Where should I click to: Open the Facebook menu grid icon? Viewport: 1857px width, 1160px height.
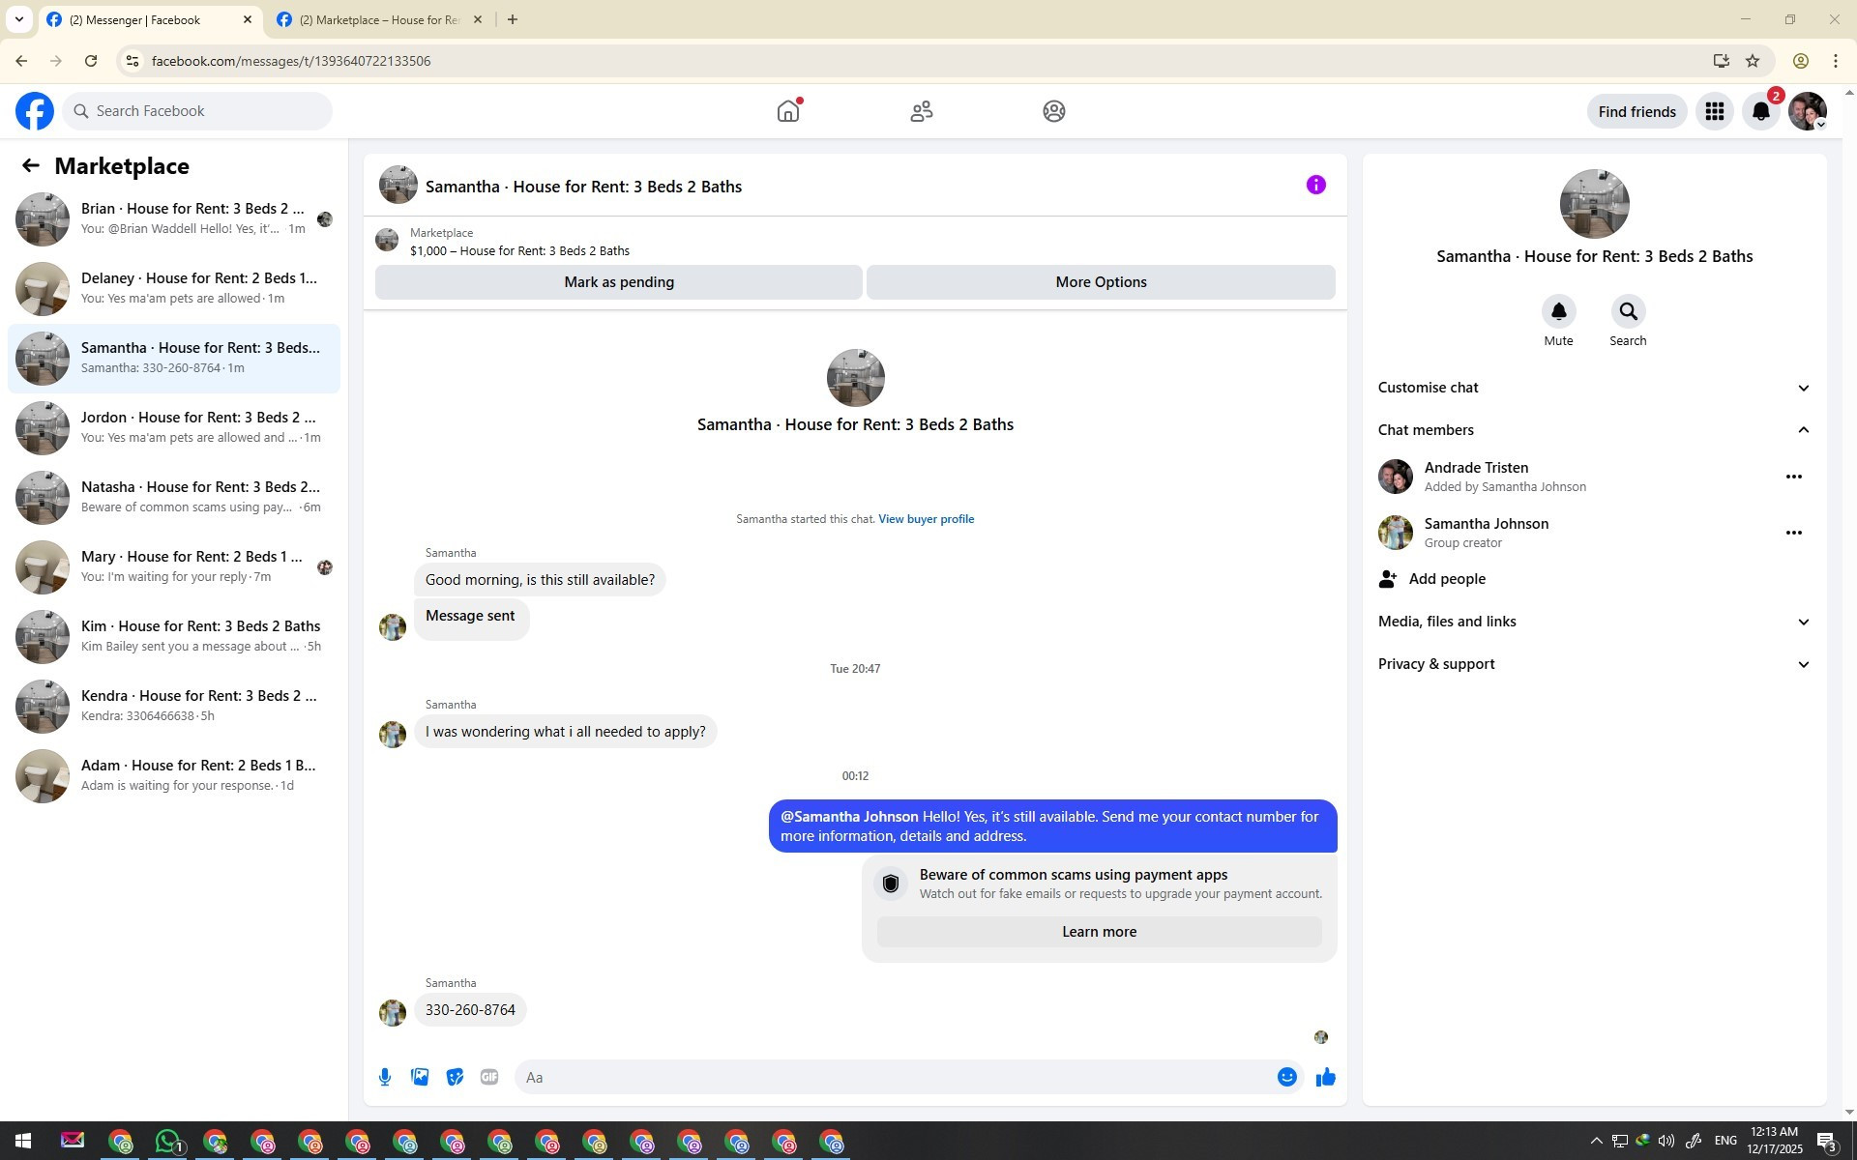pyautogui.click(x=1715, y=112)
